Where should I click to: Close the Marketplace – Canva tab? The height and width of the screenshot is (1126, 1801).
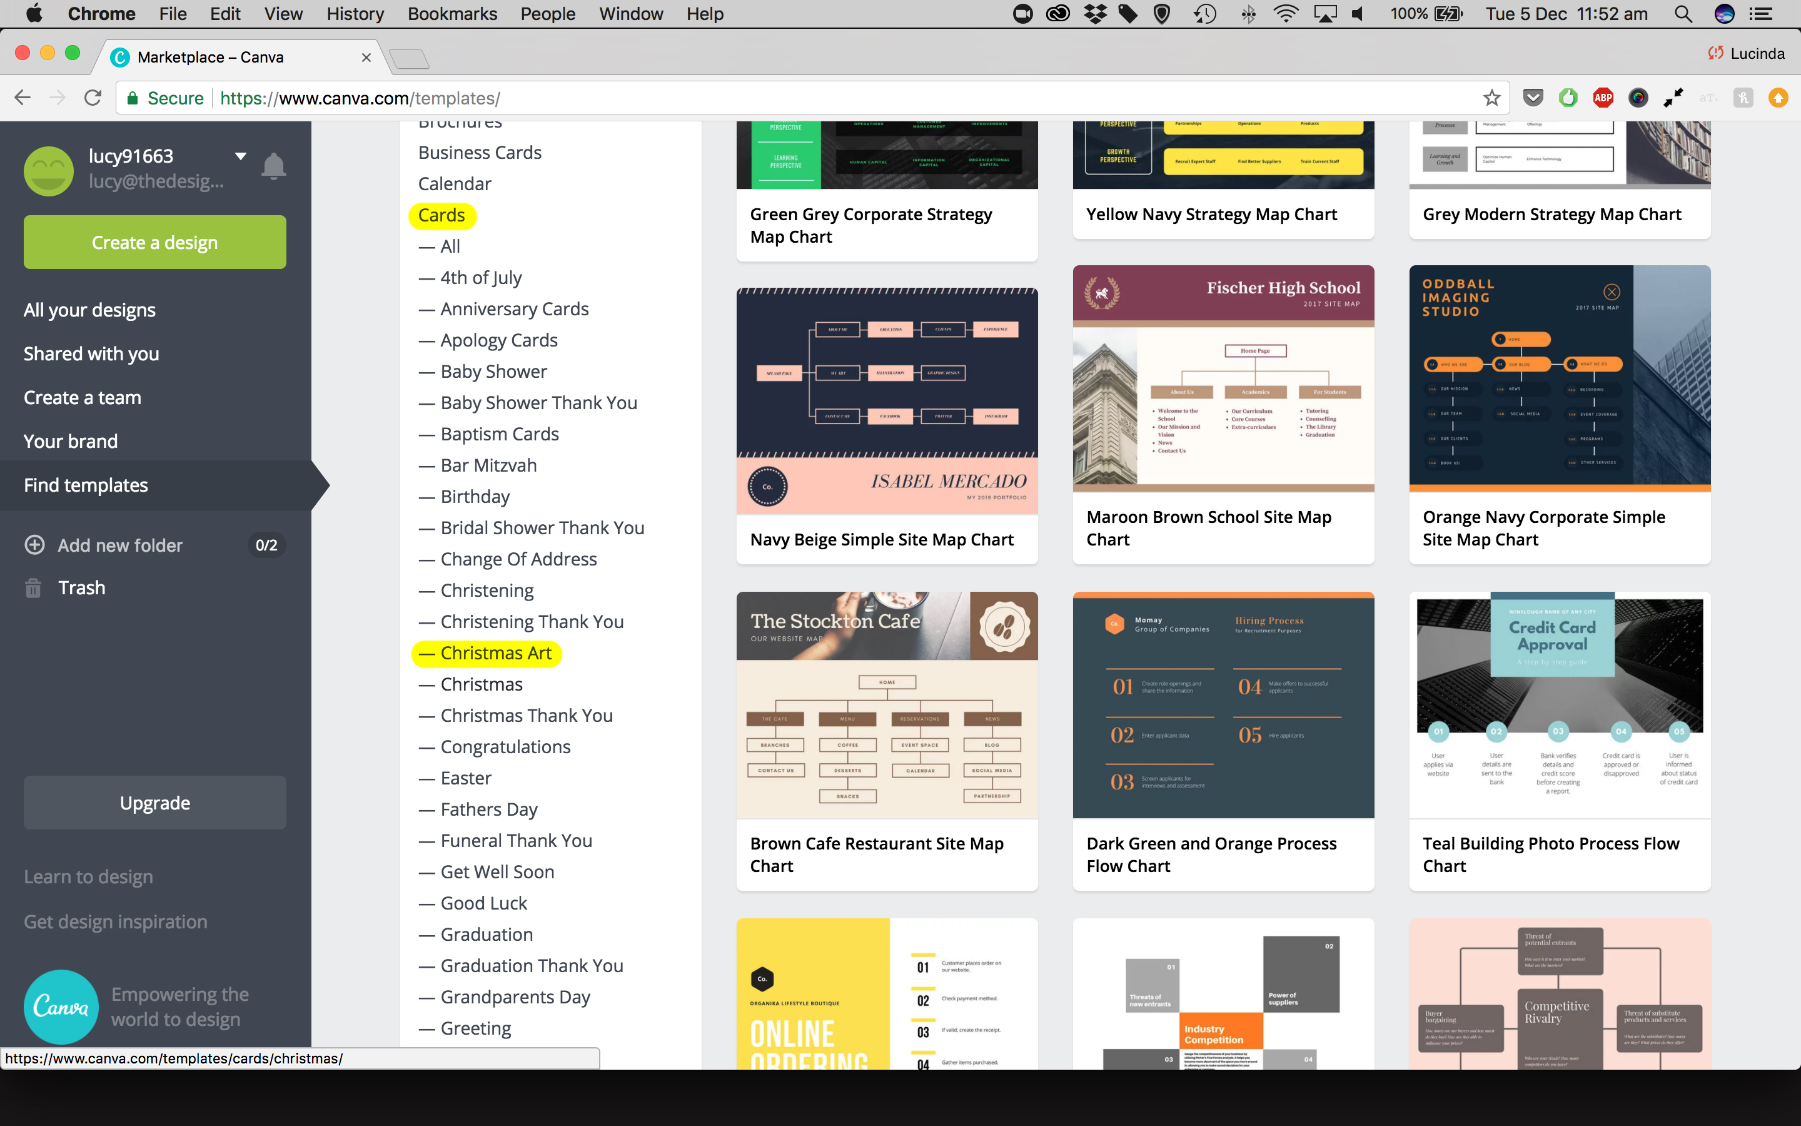coord(366,58)
